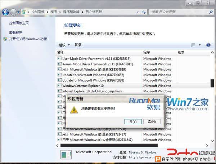Click icon of User-Mode Driver Framework row
The height and width of the screenshot is (164, 216).
59,59
